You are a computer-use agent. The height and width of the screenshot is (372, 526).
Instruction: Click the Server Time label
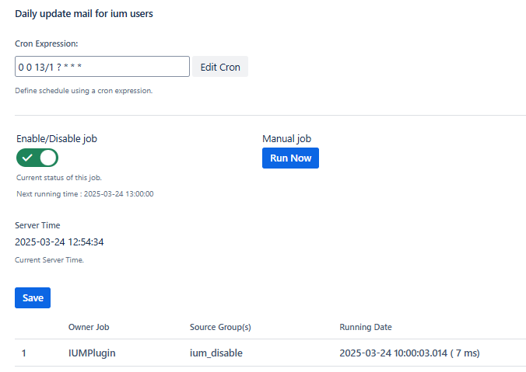(x=37, y=225)
